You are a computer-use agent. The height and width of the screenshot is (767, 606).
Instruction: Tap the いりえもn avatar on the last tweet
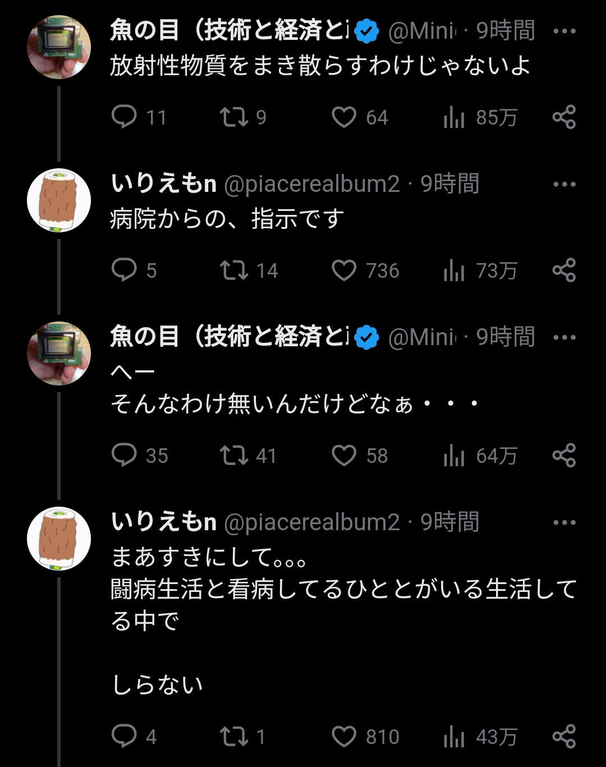pos(59,538)
